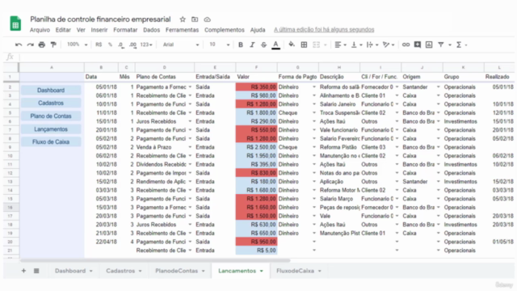This screenshot has width=517, height=291.
Task: Open the borders tool
Action: [x=304, y=44]
